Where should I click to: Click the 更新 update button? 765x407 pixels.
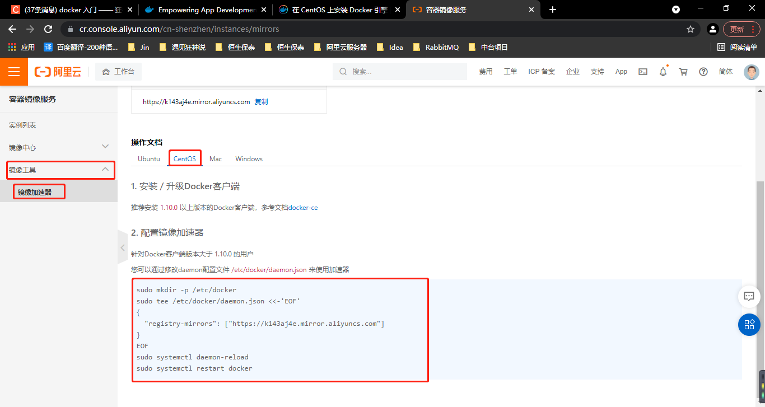[741, 29]
